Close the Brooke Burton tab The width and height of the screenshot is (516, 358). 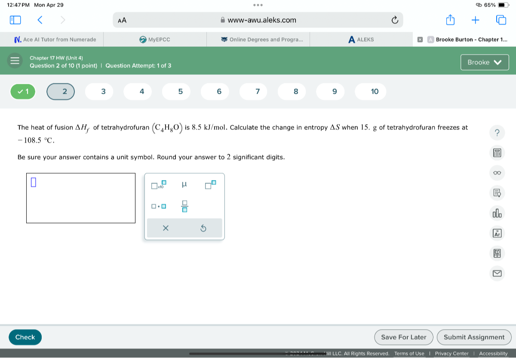420,40
